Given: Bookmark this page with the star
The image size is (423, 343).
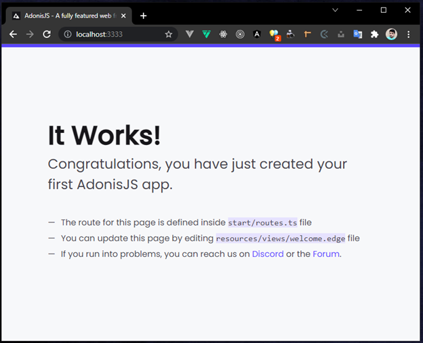Looking at the screenshot, I should [169, 35].
